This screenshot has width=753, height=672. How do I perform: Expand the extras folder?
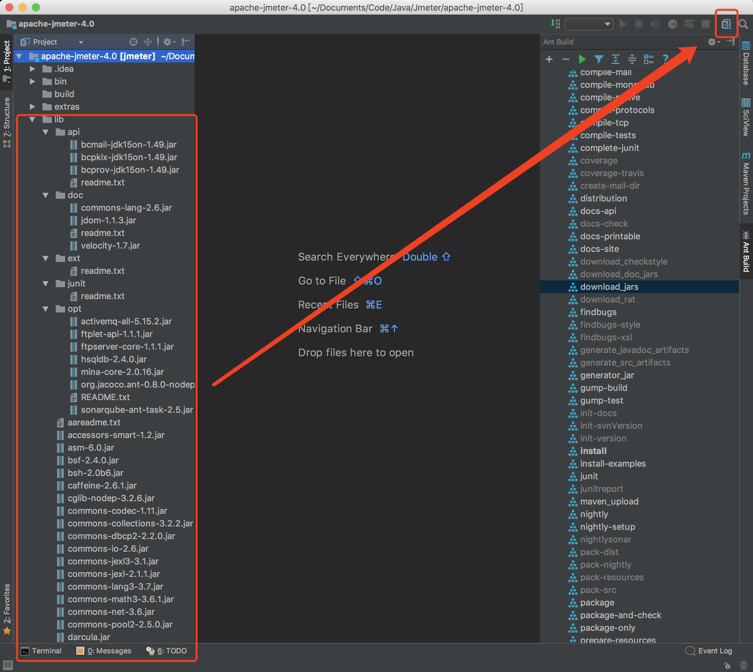pos(33,107)
